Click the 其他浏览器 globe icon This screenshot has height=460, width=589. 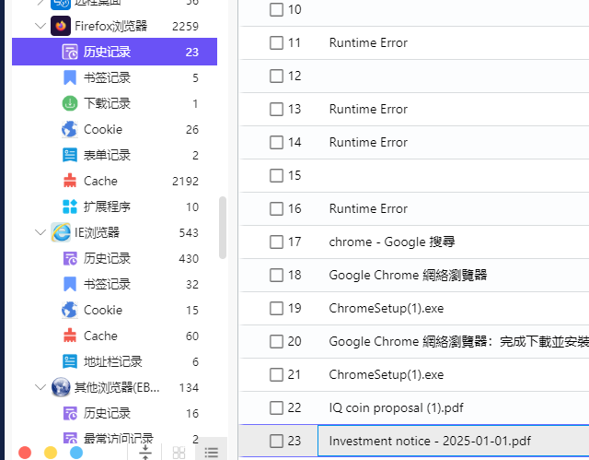coord(61,387)
